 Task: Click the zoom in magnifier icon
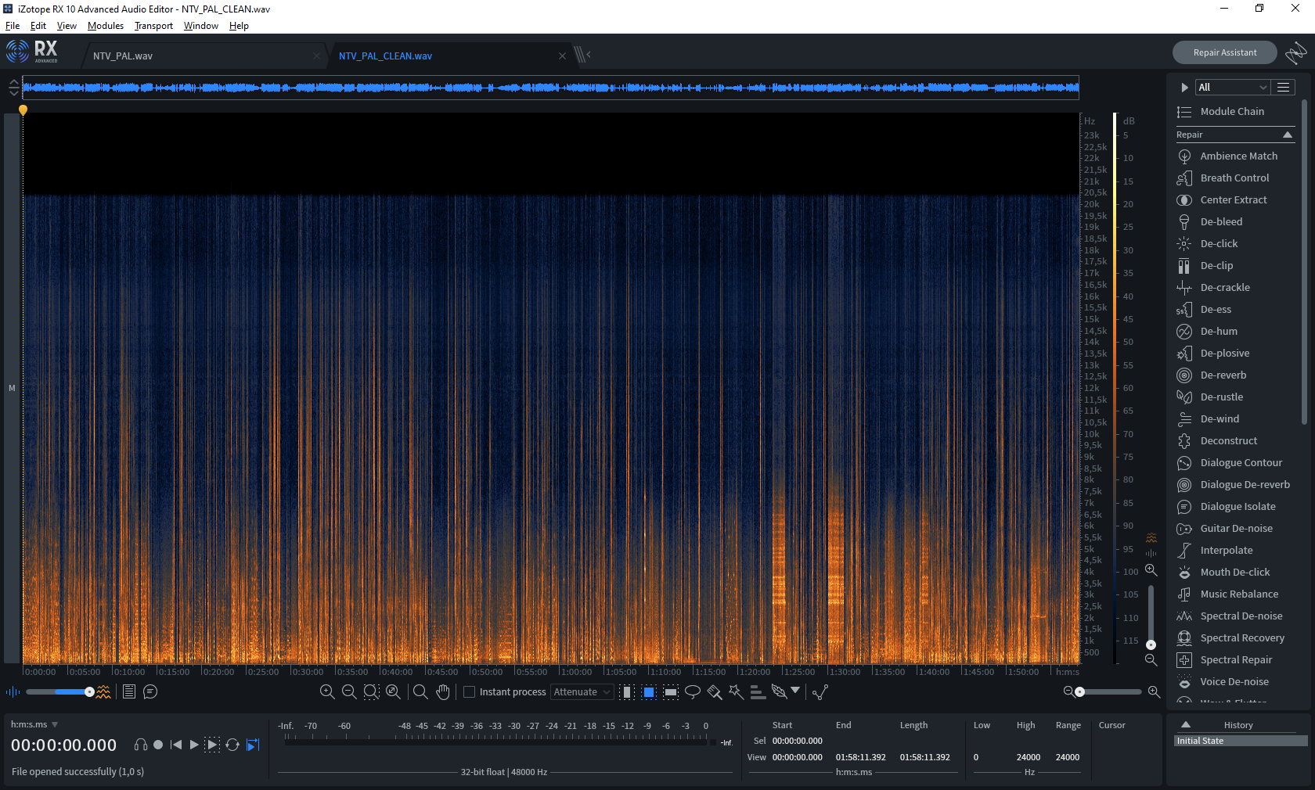pos(327,692)
